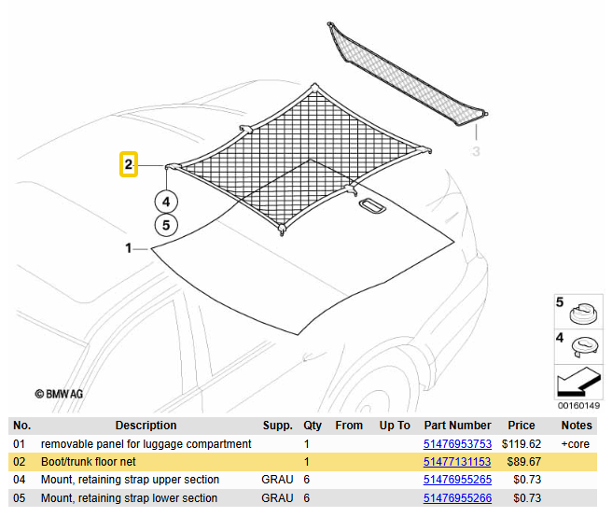Click diagram image number 00160149
Screen dimensions: 612x517
coord(578,406)
